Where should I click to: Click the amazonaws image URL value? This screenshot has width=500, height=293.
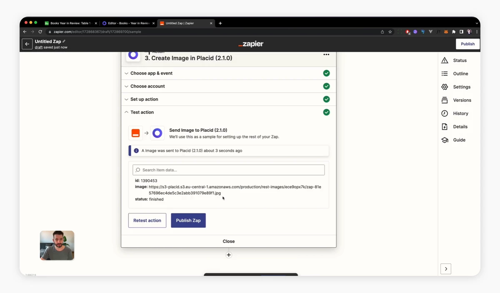pyautogui.click(x=235, y=190)
